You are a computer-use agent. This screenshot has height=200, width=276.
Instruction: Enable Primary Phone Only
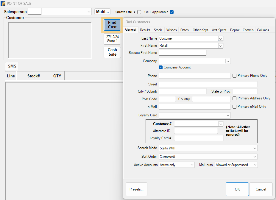point(234,76)
